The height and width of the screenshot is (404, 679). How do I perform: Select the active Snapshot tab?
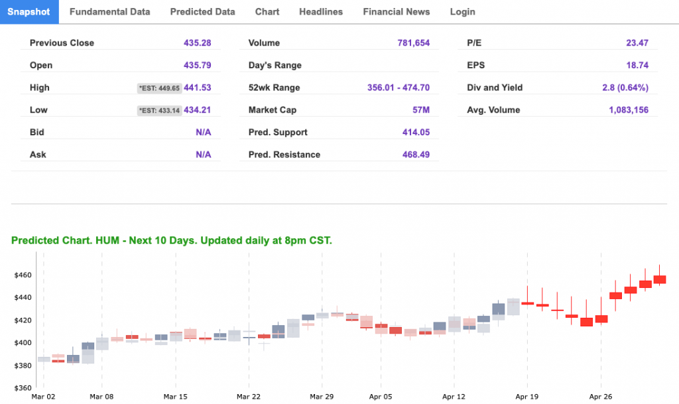coord(29,12)
